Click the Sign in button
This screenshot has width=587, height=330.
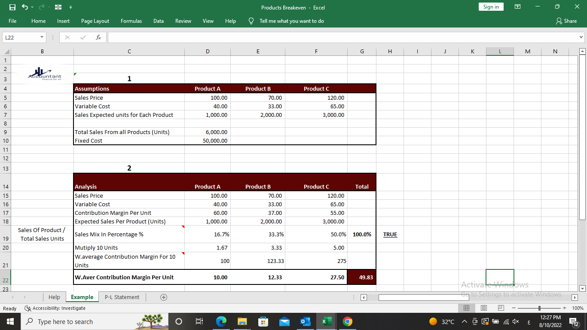(491, 6)
